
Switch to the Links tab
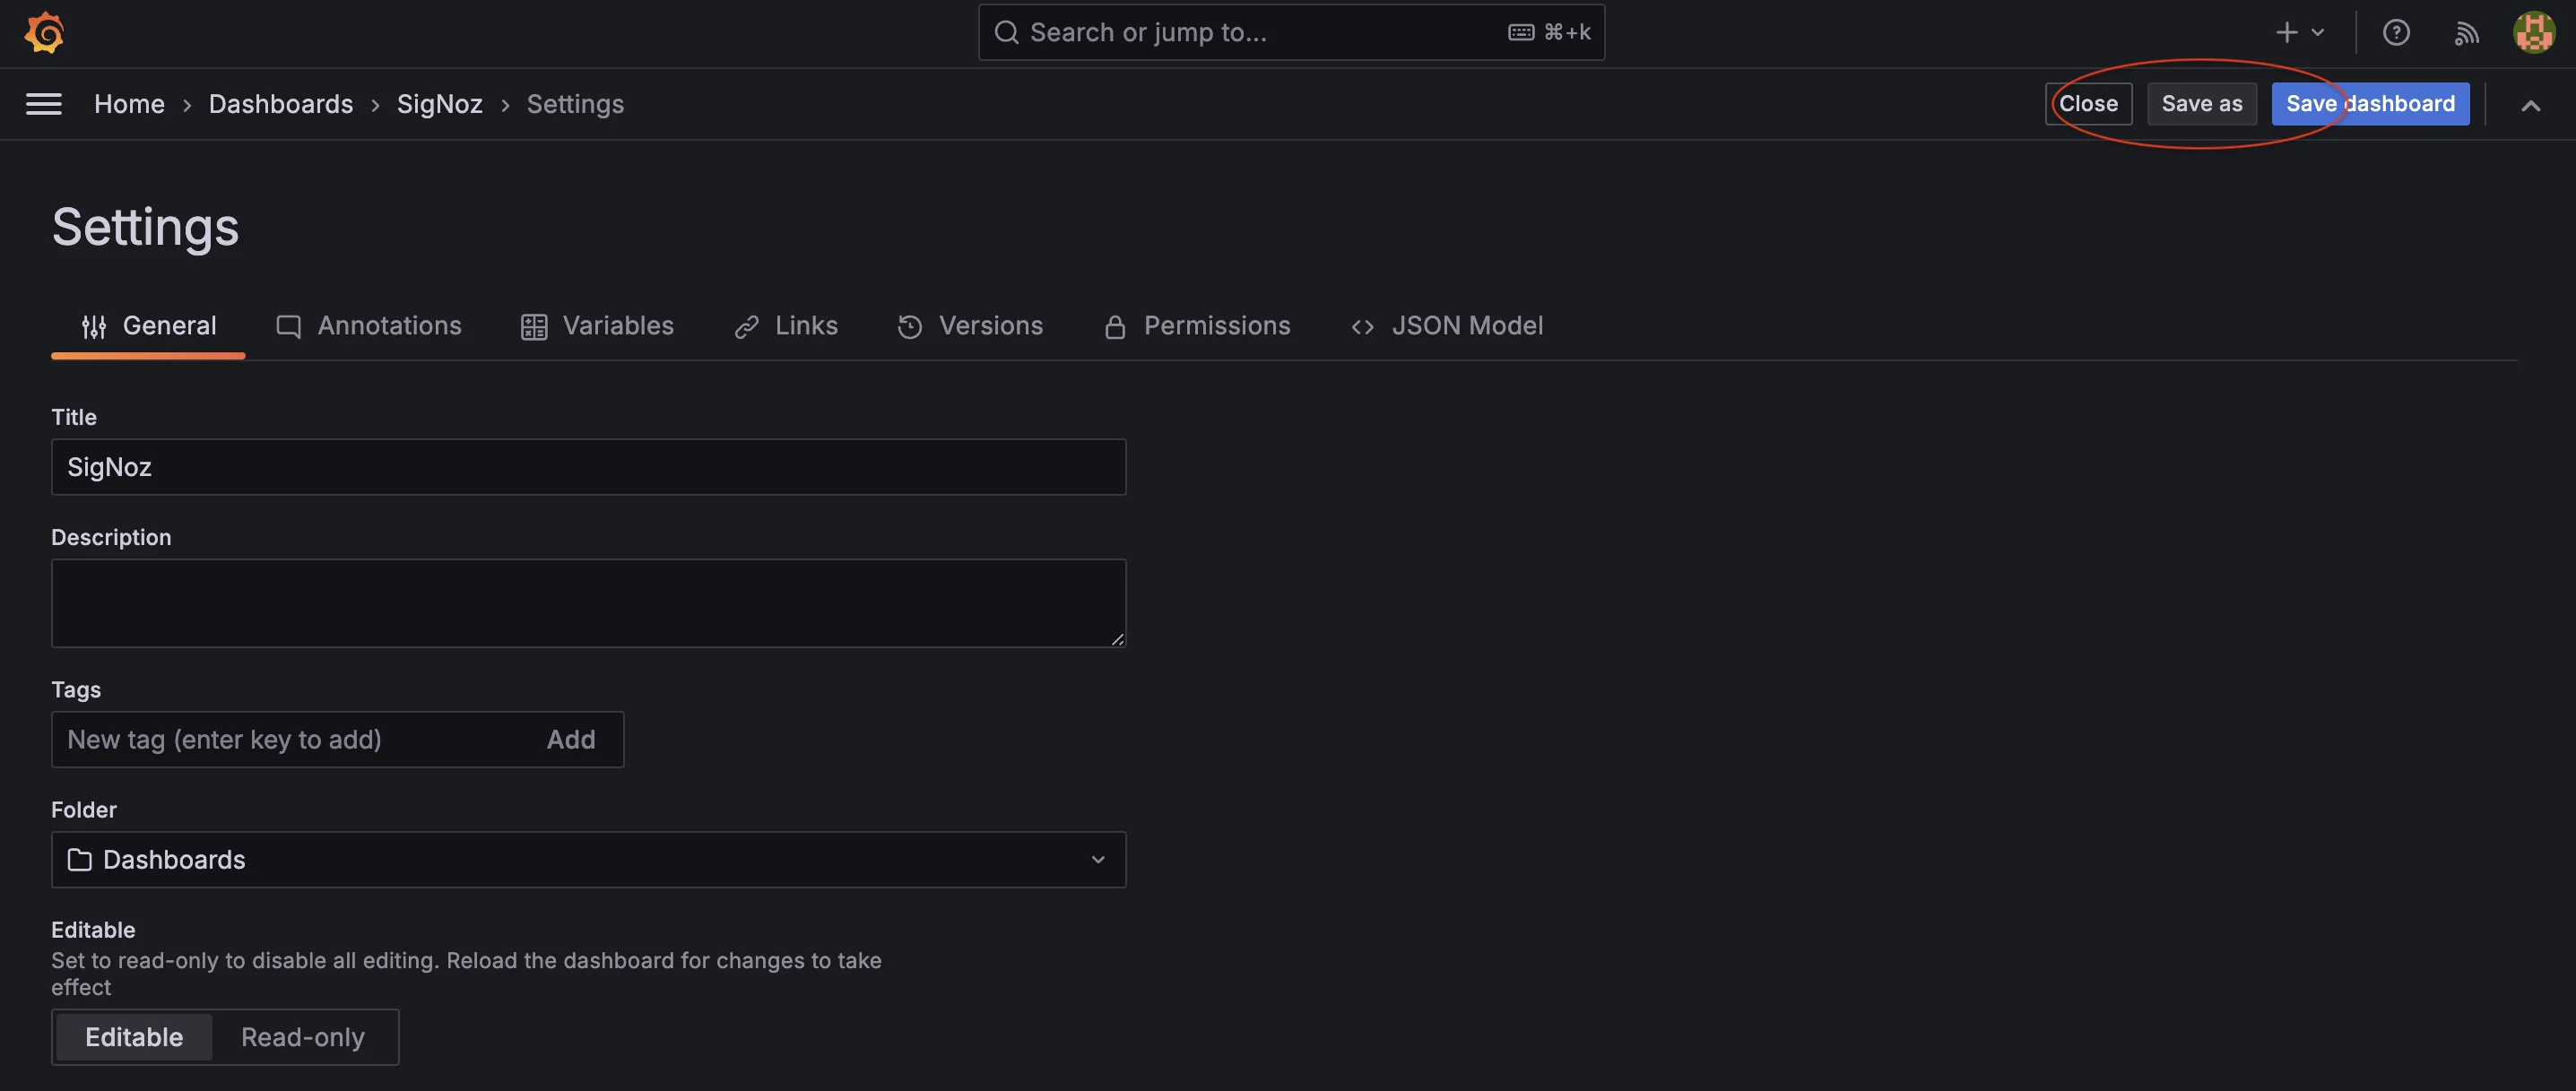[x=786, y=326]
